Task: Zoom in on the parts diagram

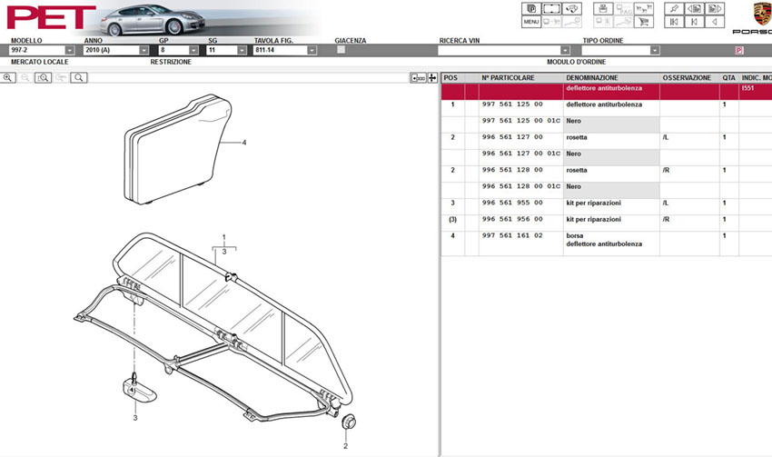Action: tap(8, 78)
